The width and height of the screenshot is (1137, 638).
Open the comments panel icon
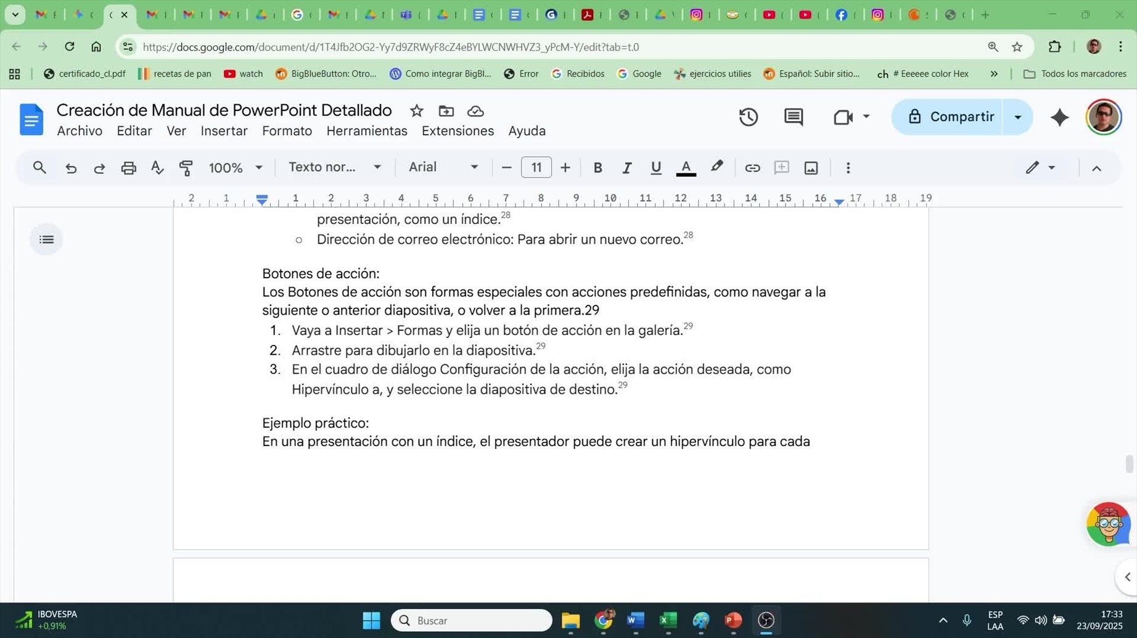pyautogui.click(x=793, y=117)
